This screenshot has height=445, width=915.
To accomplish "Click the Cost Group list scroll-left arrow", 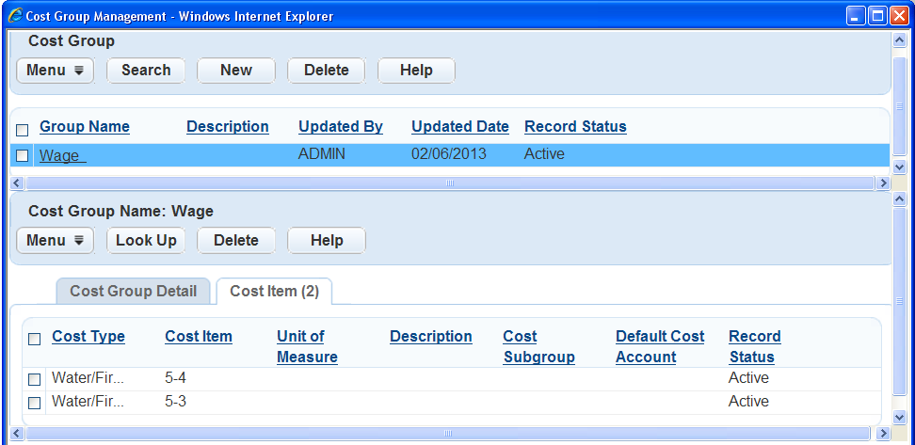I will coord(16,183).
